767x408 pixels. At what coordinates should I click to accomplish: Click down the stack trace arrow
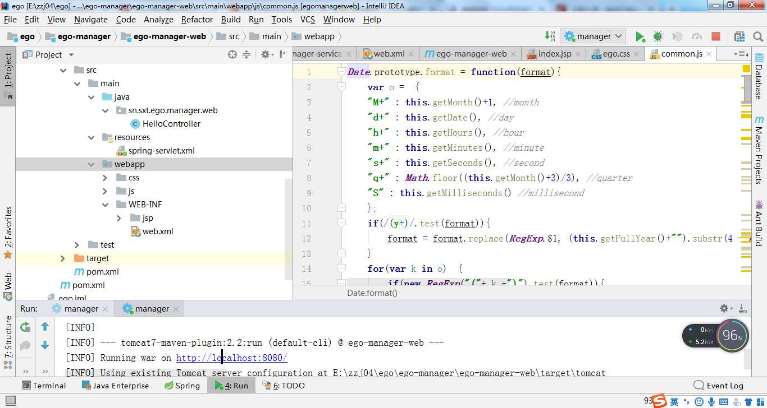point(45,346)
